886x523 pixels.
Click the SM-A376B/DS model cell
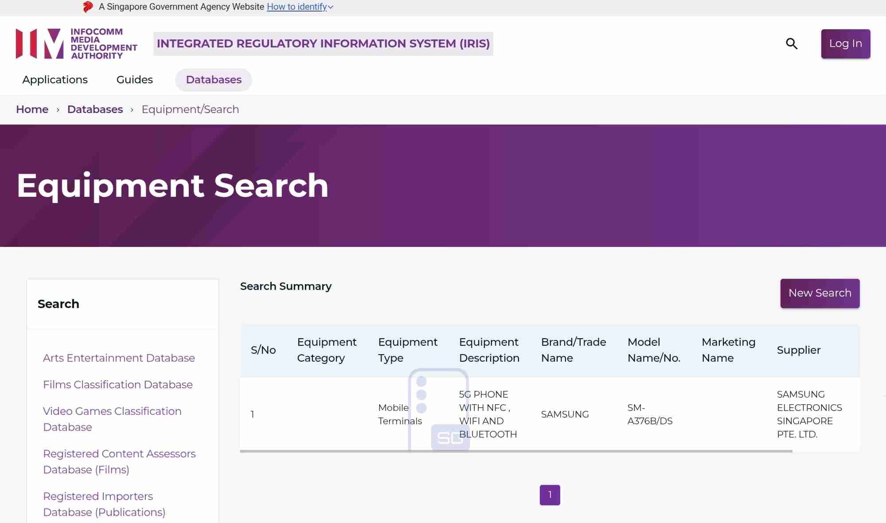650,414
